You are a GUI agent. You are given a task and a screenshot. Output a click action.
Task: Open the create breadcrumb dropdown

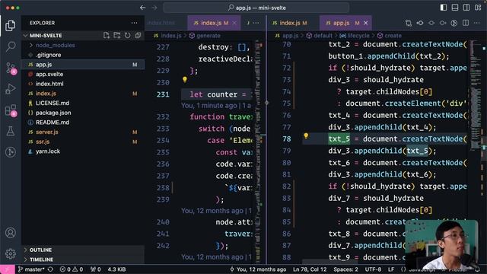pos(390,36)
